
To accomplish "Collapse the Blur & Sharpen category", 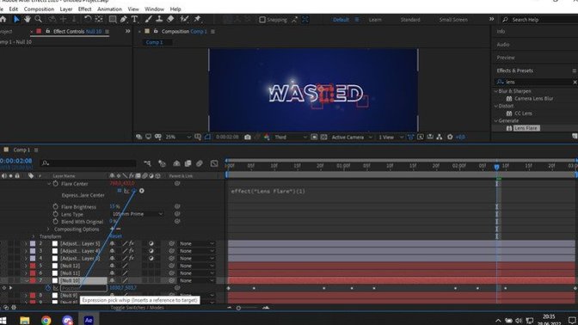I will [495, 91].
